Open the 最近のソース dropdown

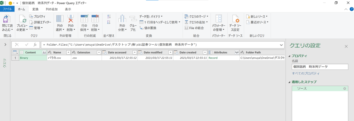tap(257, 22)
